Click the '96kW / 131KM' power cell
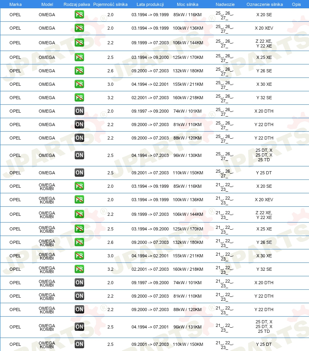This screenshot has width=309, height=351. click(188, 327)
